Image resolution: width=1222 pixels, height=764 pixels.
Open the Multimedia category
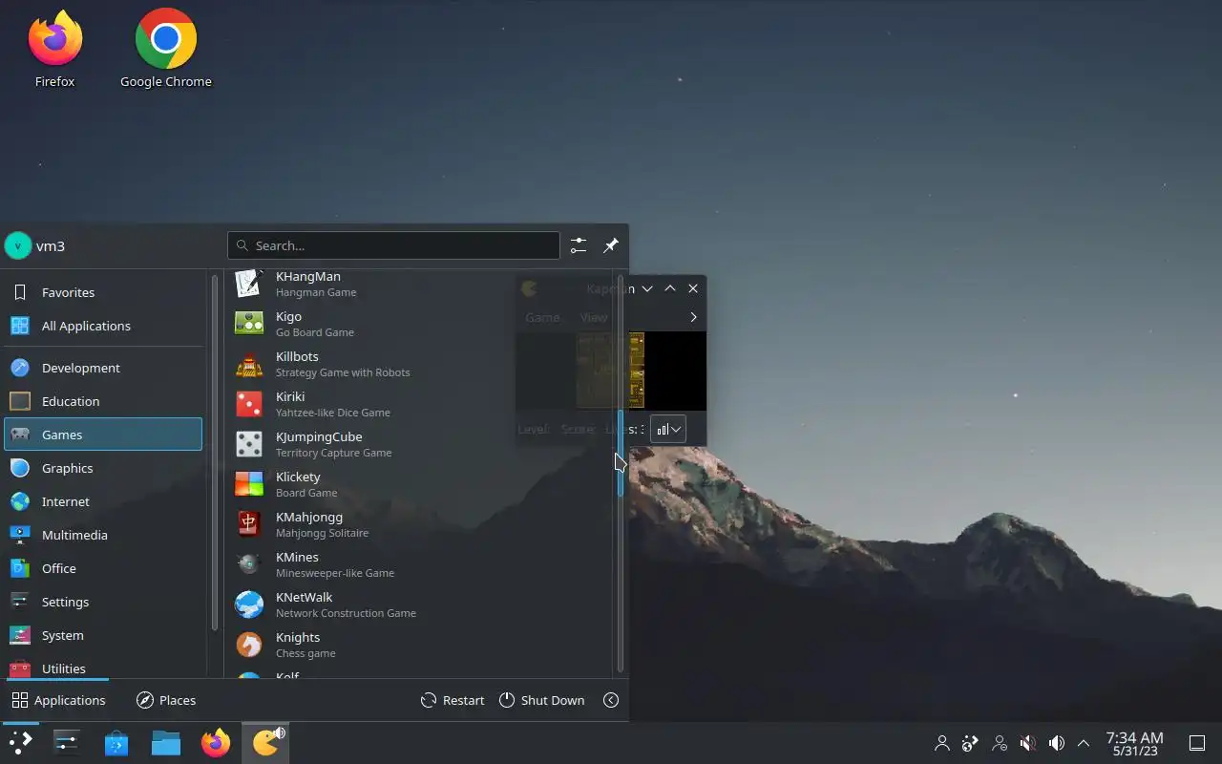click(103, 535)
